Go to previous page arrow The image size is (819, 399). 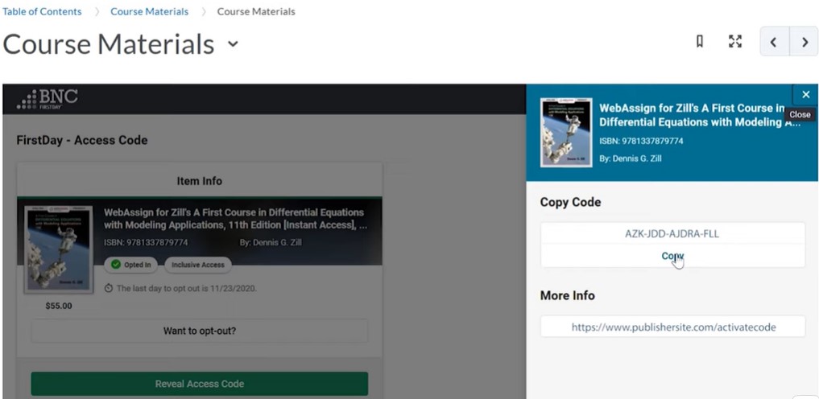coord(774,42)
